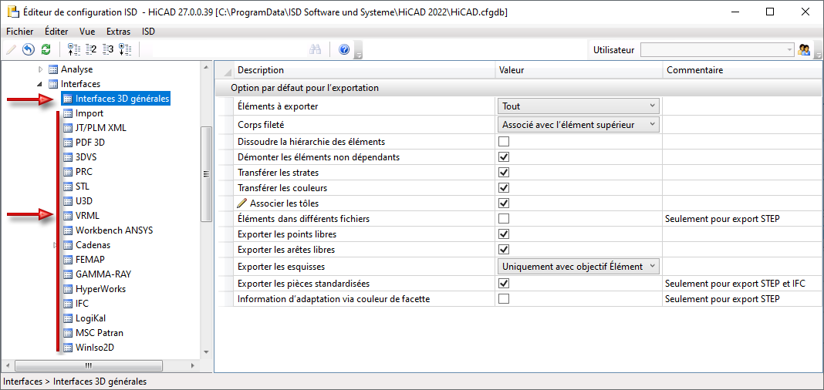The width and height of the screenshot is (824, 390).
Task: Open the Extras menu
Action: pos(118,32)
